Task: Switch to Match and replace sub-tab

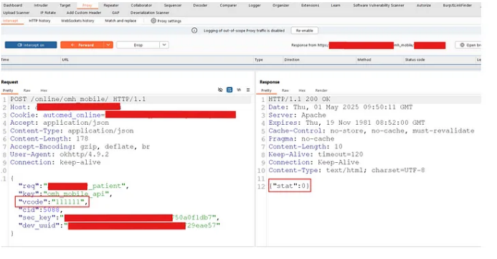Action: click(x=120, y=21)
